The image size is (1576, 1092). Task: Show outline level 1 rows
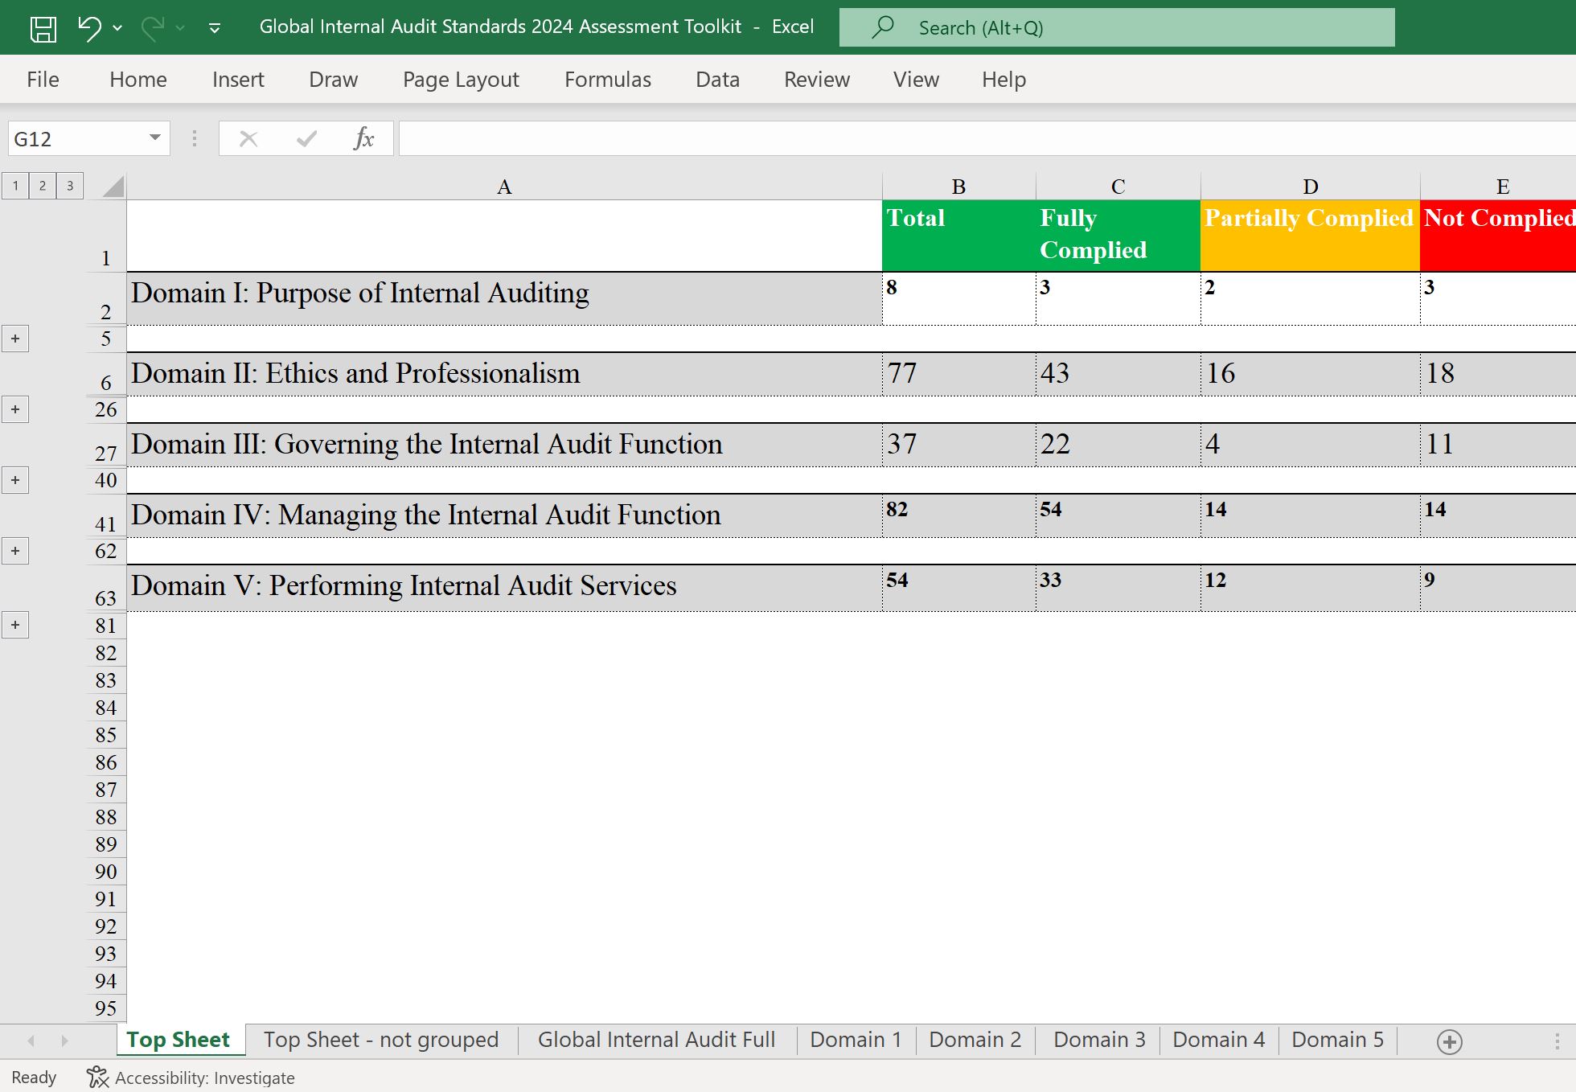[x=15, y=186]
